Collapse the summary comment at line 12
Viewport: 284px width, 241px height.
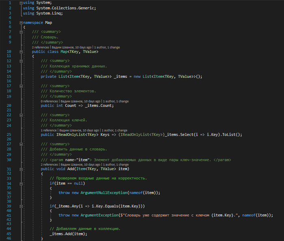coord(21,61)
